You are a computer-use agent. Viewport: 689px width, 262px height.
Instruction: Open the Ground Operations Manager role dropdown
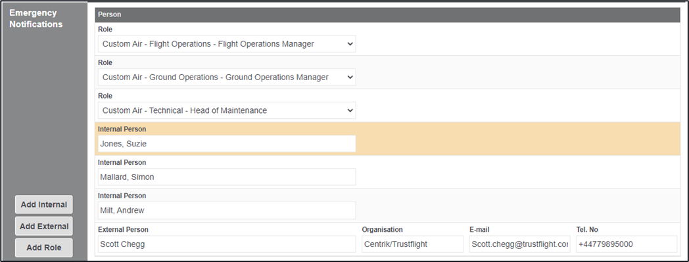(x=227, y=77)
